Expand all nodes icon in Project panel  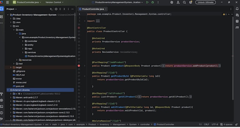pyautogui.click(x=60, y=9)
